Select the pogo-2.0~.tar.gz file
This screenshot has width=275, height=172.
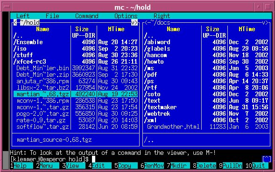pos(76,114)
